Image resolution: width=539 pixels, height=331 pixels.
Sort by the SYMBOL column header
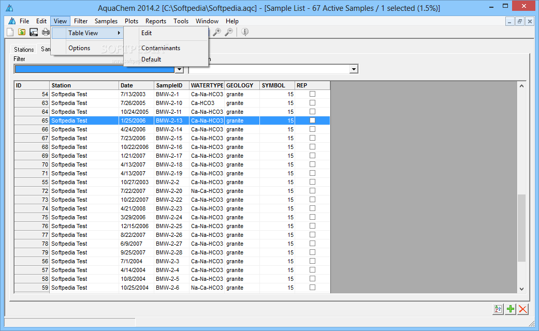[277, 85]
